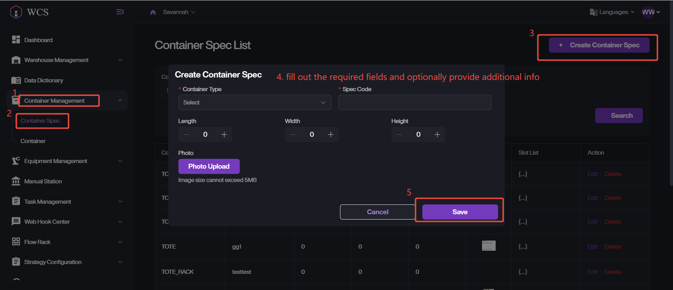Open the Container submenu item
The image size is (673, 290).
click(33, 141)
